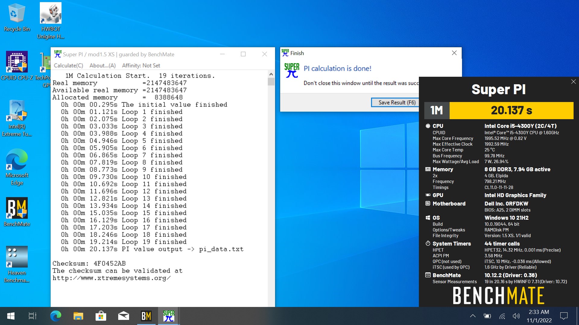This screenshot has height=325, width=579.
Task: Click the 20.137 s result banner
Action: 511,110
